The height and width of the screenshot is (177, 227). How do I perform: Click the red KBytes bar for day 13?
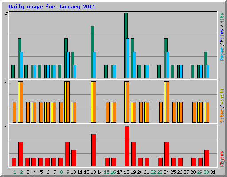(94, 150)
